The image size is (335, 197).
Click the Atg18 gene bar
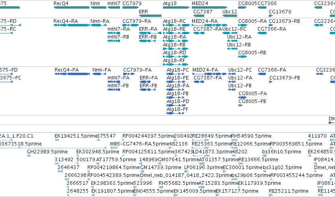(176, 7)
